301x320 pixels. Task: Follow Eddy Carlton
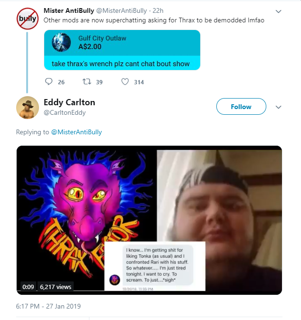pos(241,107)
